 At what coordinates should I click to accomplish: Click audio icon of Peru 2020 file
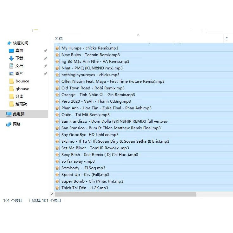coord(57,101)
